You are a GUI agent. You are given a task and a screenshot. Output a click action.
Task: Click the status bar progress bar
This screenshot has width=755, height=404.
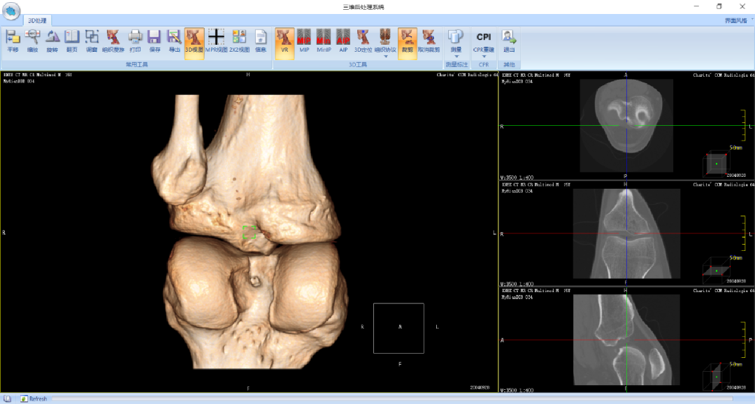[392, 398]
